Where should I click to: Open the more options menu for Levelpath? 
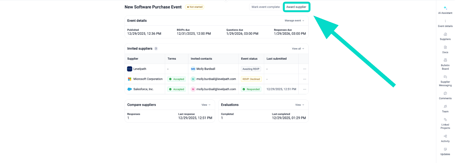(x=304, y=69)
